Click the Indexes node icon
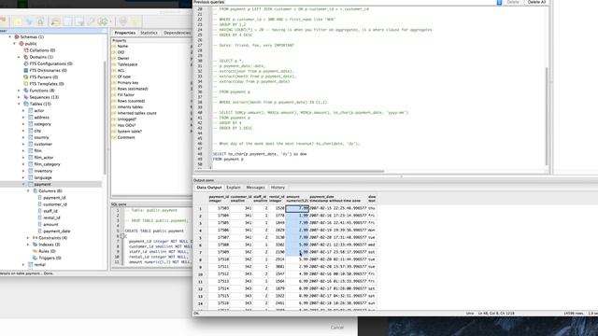Image resolution: width=598 pixels, height=336 pixels. (36, 245)
